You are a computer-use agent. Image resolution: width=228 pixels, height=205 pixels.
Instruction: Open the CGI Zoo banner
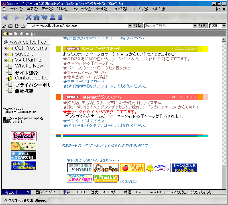(x=106, y=168)
